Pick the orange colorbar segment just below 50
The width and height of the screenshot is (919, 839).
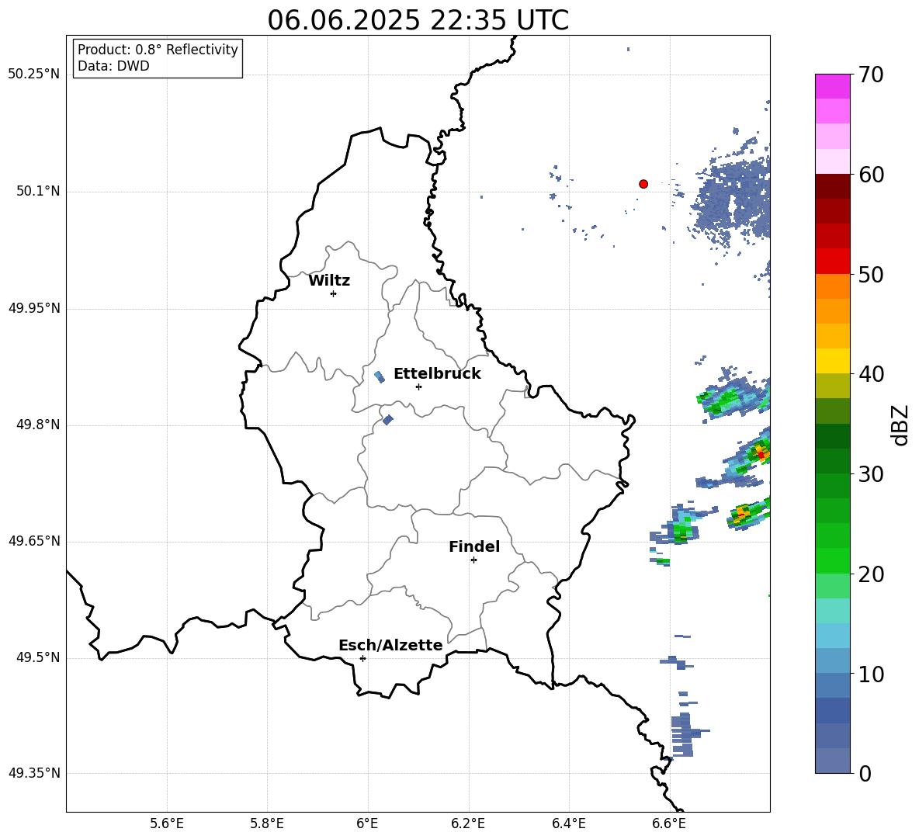tap(832, 286)
